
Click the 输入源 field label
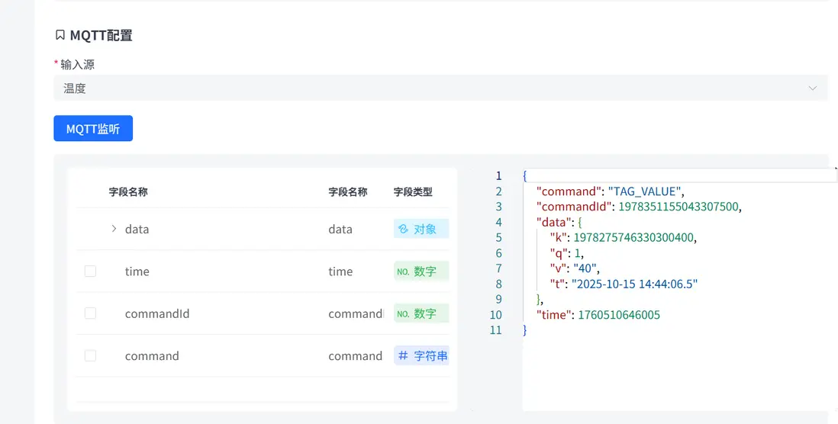point(78,65)
